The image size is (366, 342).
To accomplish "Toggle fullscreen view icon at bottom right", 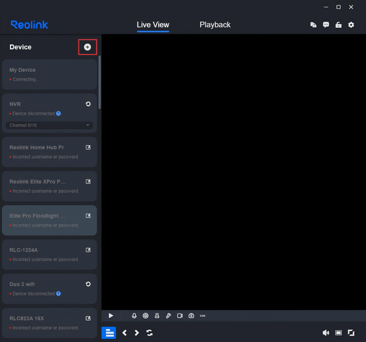I will click(351, 333).
